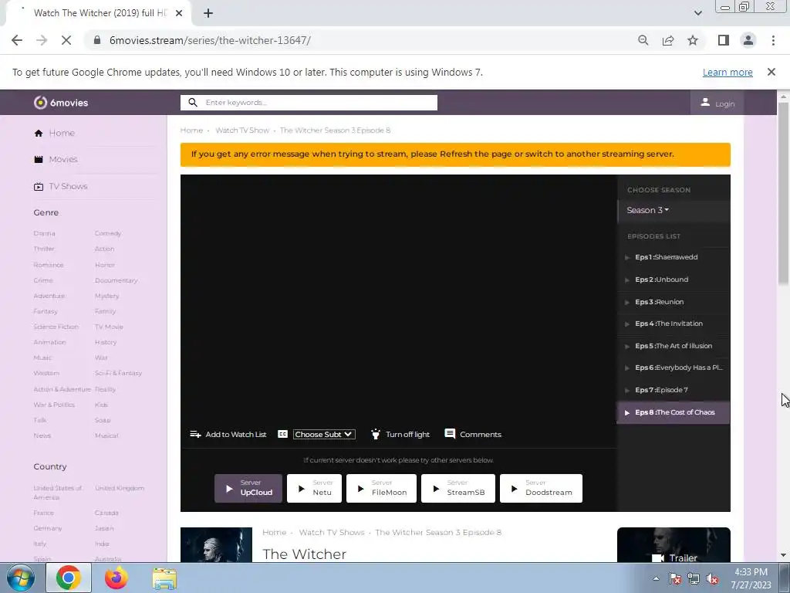Select the FileMoon server

click(381, 488)
